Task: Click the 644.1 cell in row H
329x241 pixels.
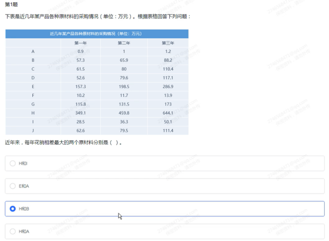Action: pos(168,113)
